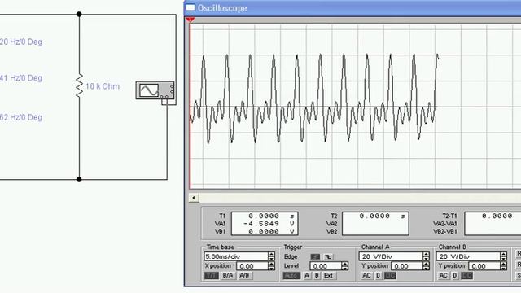
Task: Click Channel A Y position field
Action: pyautogui.click(x=407, y=266)
